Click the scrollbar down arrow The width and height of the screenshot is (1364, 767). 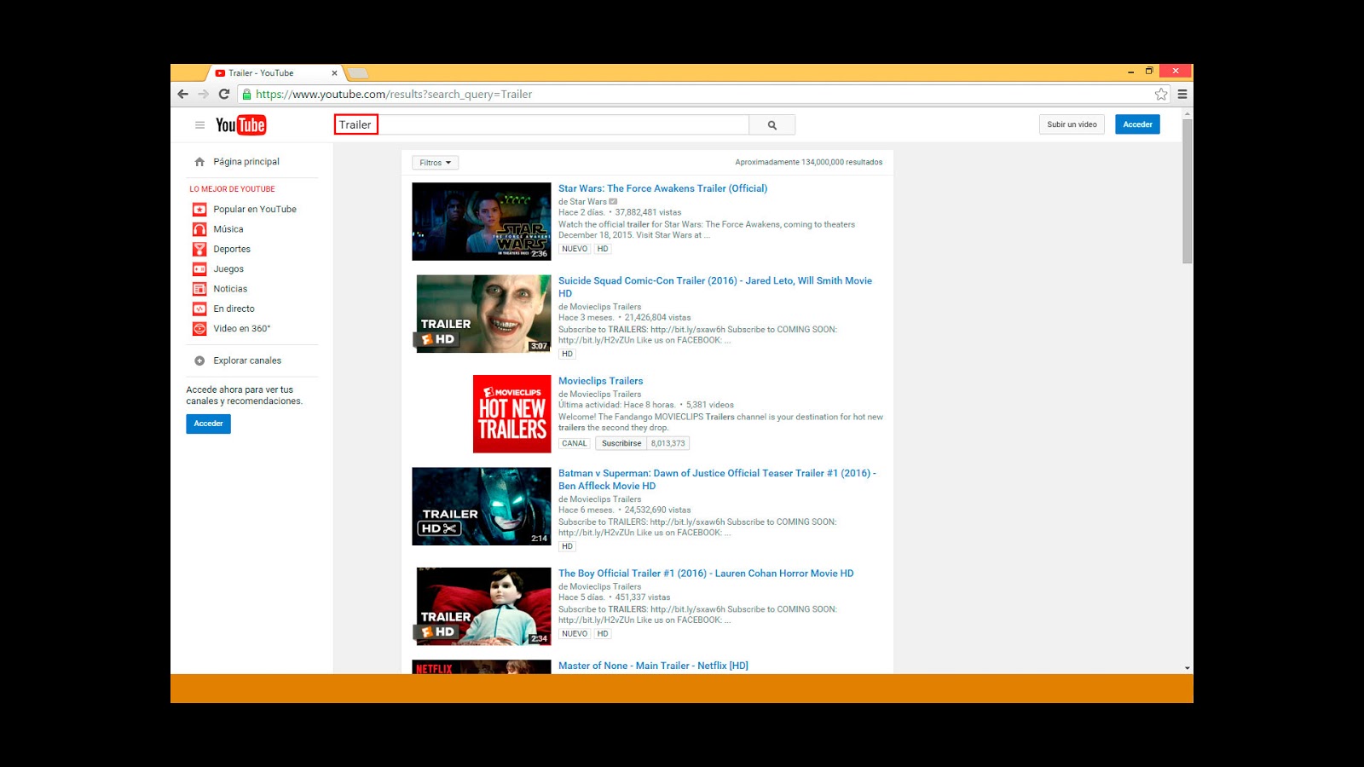click(1188, 668)
